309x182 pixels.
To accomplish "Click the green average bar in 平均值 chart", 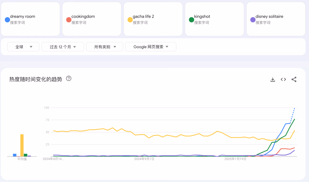I will 25,155.
